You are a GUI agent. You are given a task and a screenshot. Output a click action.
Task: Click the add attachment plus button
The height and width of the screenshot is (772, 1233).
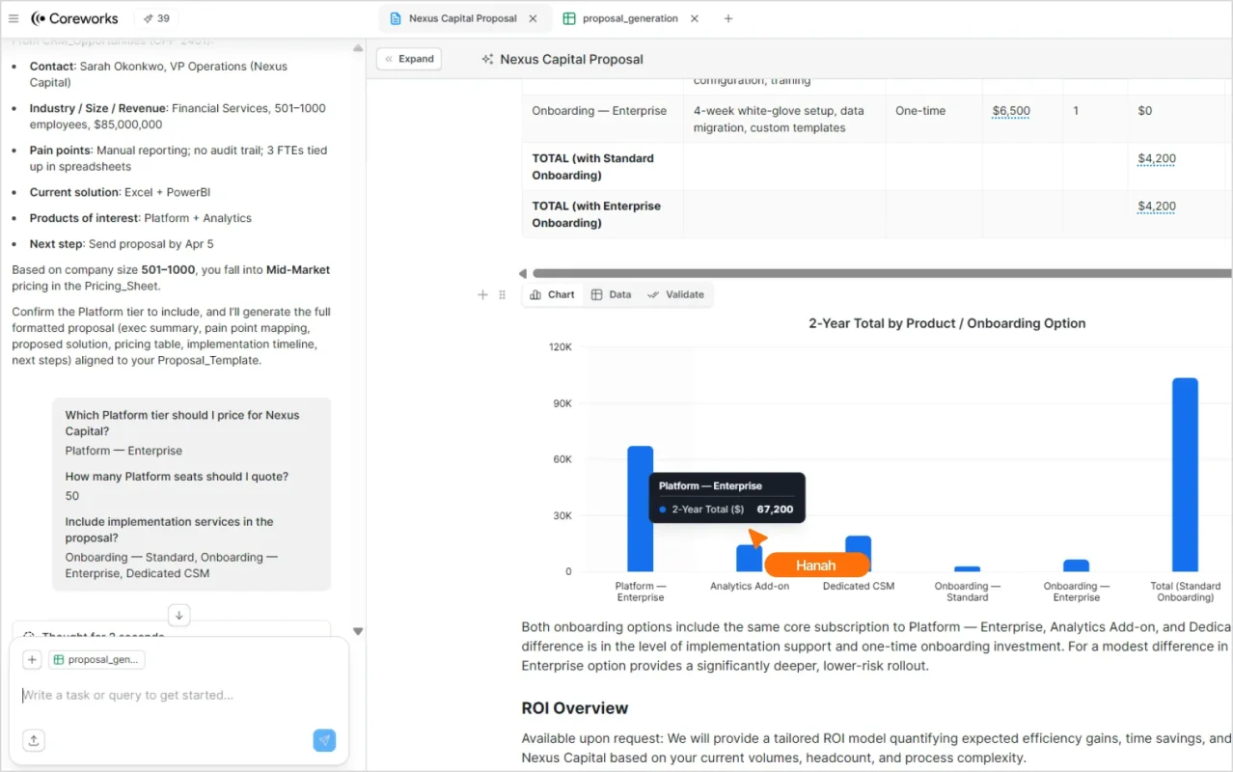(32, 660)
